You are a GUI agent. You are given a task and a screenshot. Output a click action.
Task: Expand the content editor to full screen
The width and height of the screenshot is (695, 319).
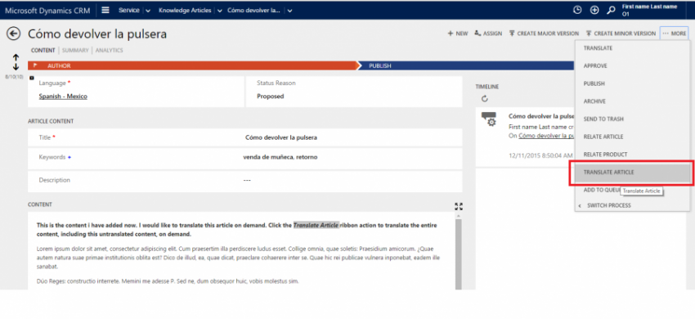pyautogui.click(x=459, y=206)
